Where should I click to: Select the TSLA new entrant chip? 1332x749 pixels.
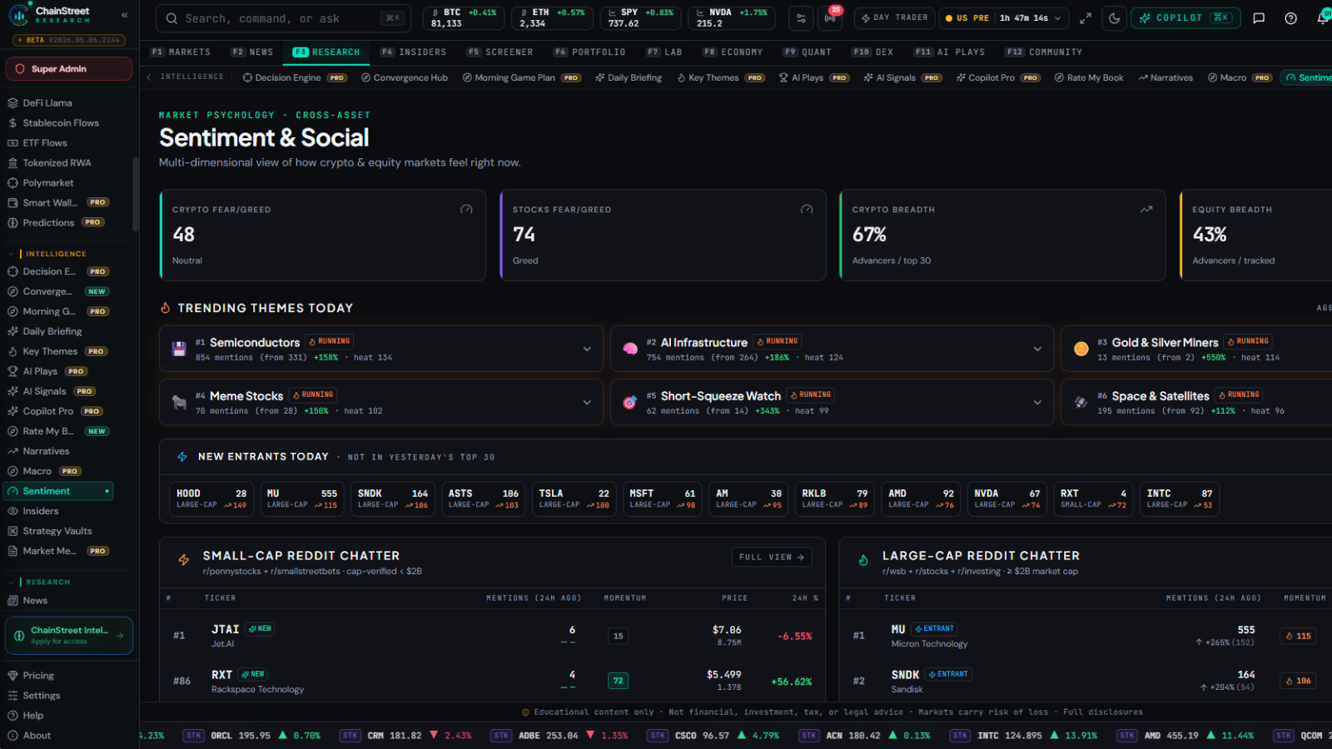click(x=574, y=499)
